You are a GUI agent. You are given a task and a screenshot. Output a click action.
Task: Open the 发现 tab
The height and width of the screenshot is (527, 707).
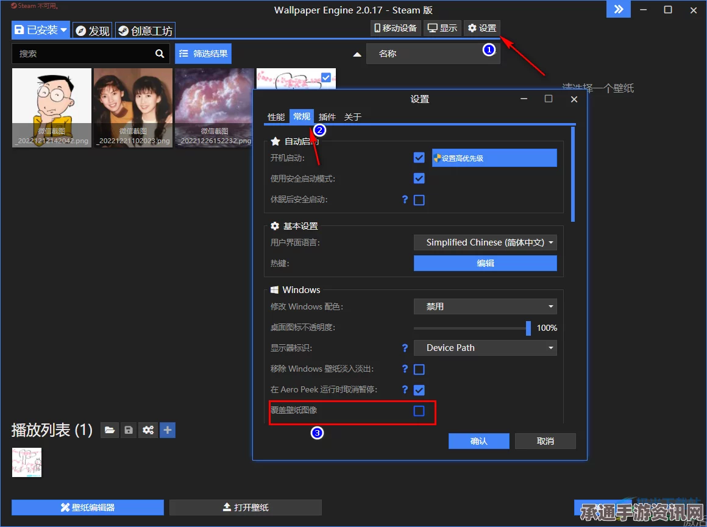click(x=93, y=30)
